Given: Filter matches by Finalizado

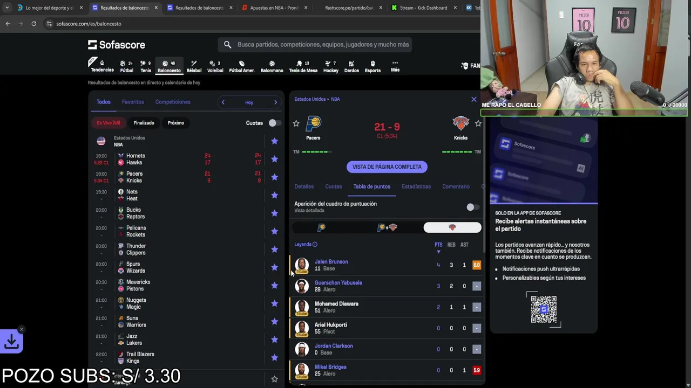Looking at the screenshot, I should [x=144, y=123].
